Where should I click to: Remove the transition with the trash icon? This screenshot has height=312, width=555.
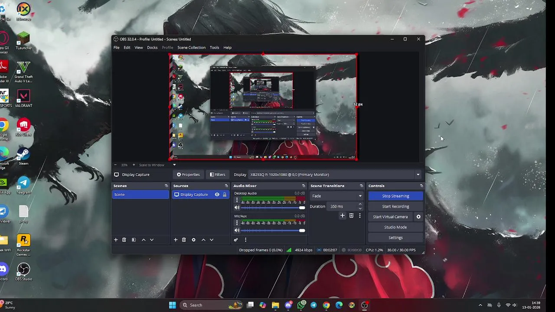pyautogui.click(x=351, y=215)
